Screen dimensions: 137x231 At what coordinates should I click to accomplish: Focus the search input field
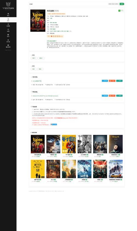(x=114, y=4)
